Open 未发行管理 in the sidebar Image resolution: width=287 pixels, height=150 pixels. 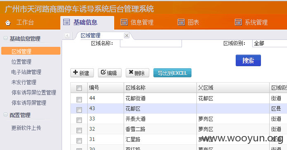coord(24,82)
